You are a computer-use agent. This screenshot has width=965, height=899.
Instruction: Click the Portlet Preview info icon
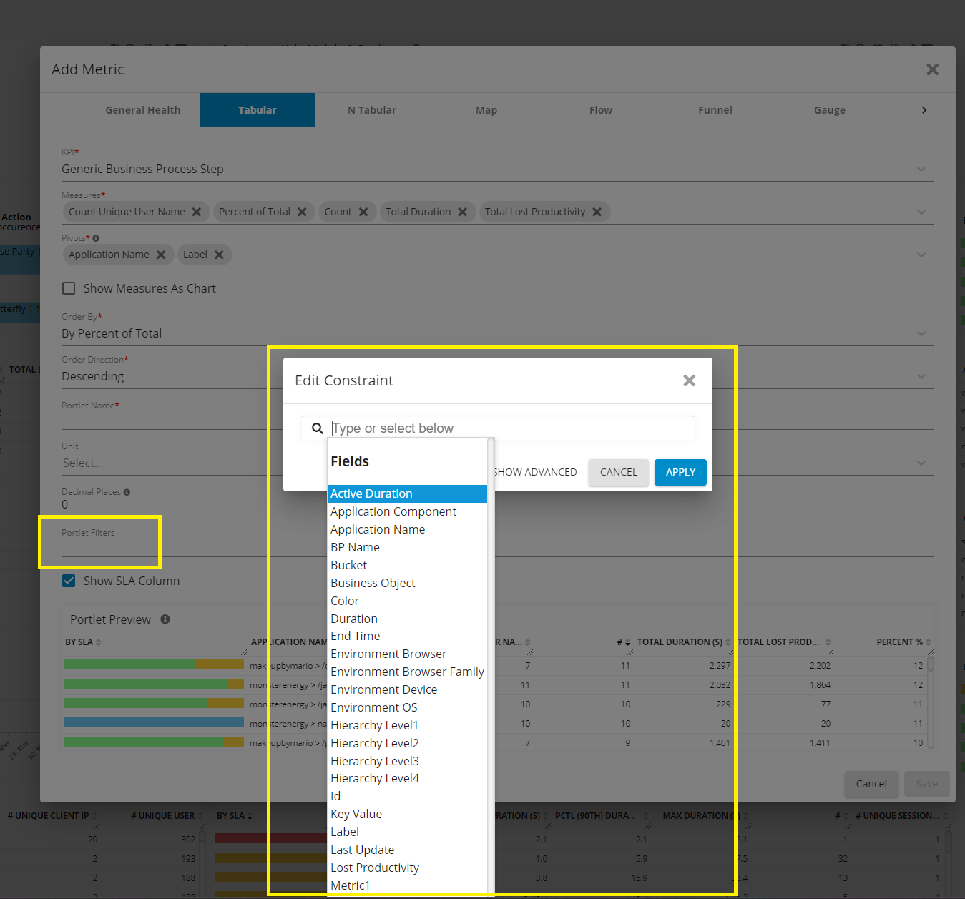[165, 619]
